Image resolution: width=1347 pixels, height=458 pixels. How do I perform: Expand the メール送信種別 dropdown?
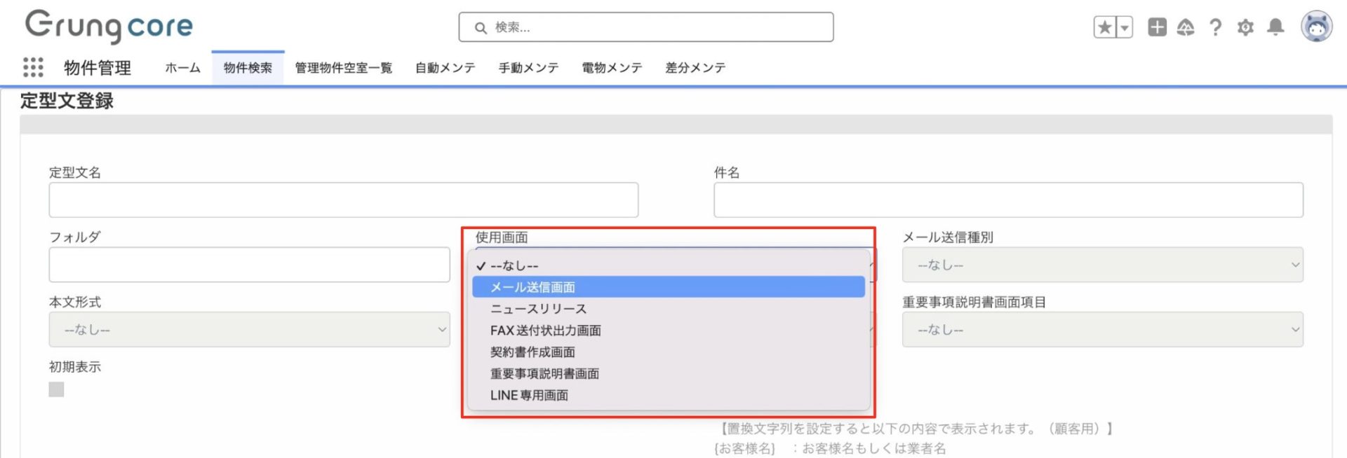[x=1101, y=265]
